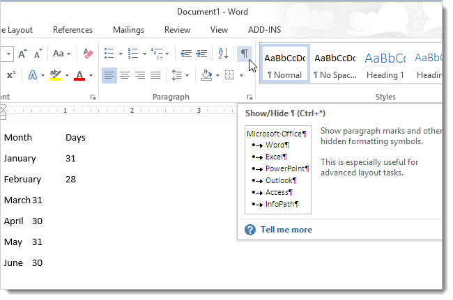Viewport: 453px width, 300px height.
Task: Toggle center alignment
Action: [125, 75]
